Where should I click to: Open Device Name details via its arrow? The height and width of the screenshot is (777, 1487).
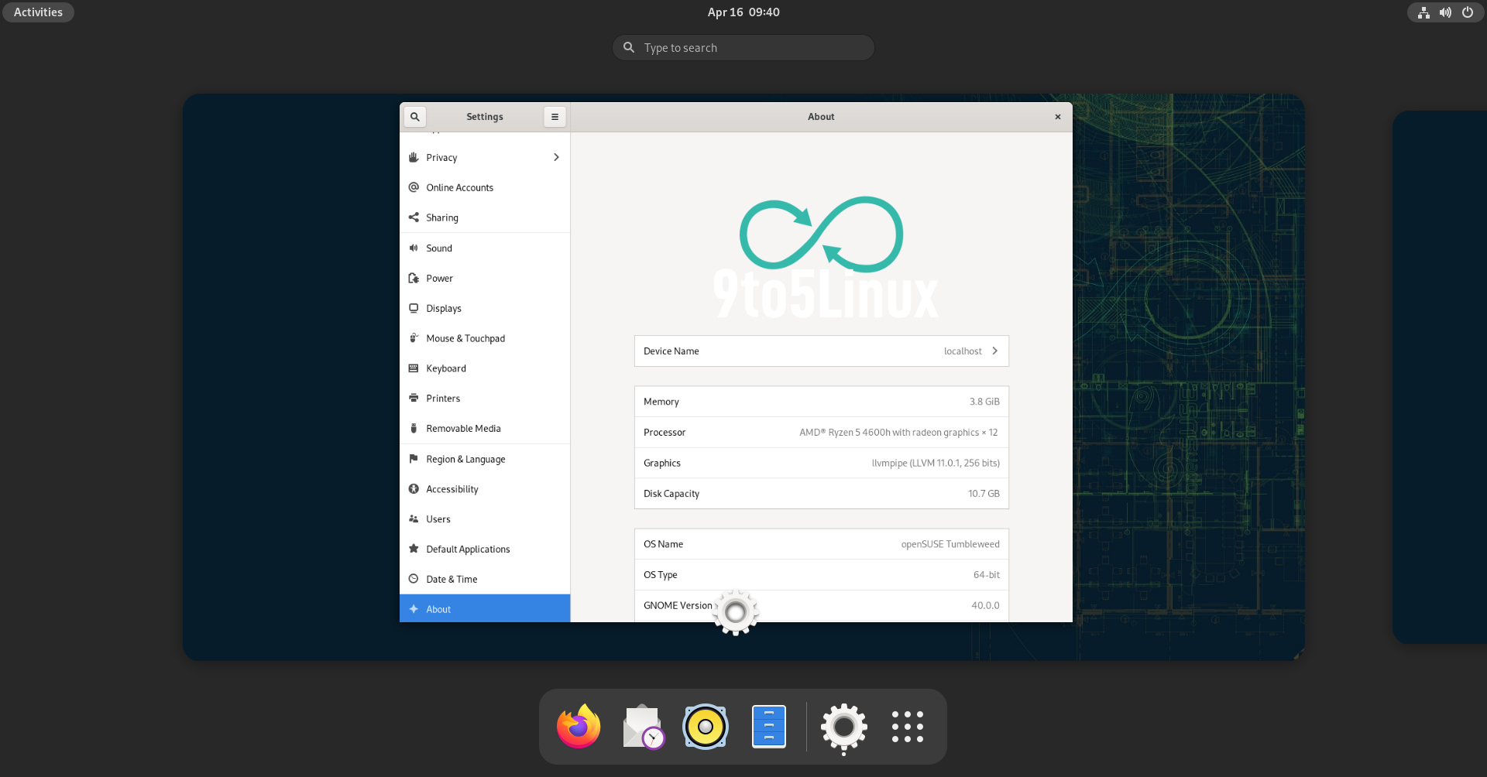pyautogui.click(x=994, y=351)
